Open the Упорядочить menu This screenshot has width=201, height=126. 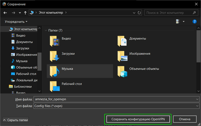point(16,22)
